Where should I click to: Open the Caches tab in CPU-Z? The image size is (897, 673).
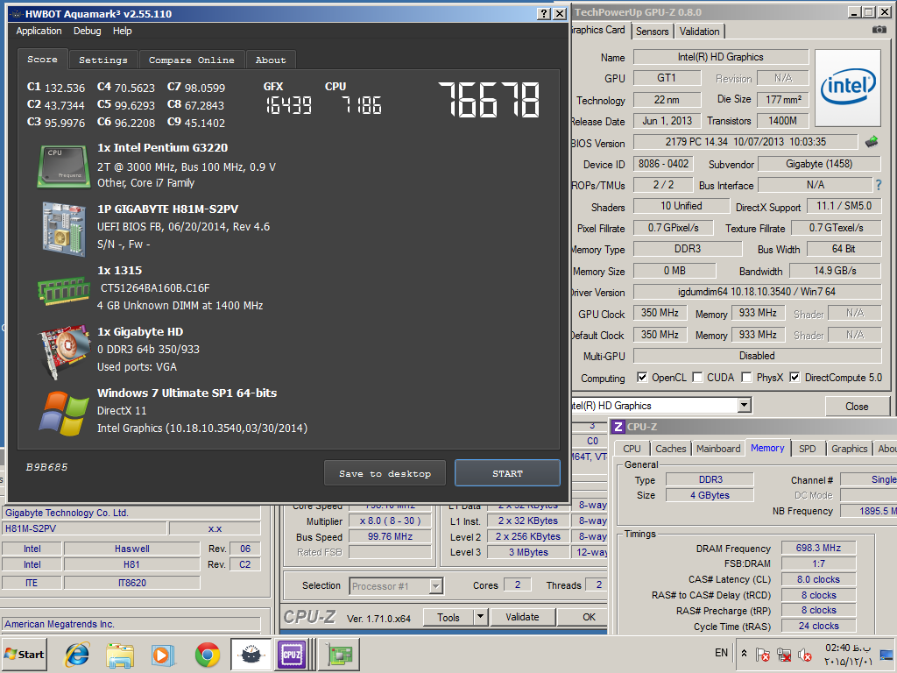click(670, 449)
